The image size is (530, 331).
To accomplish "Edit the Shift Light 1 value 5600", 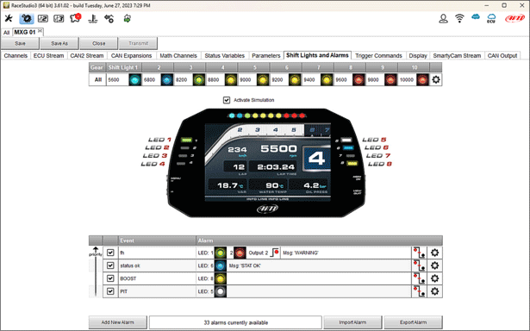I will click(x=117, y=80).
